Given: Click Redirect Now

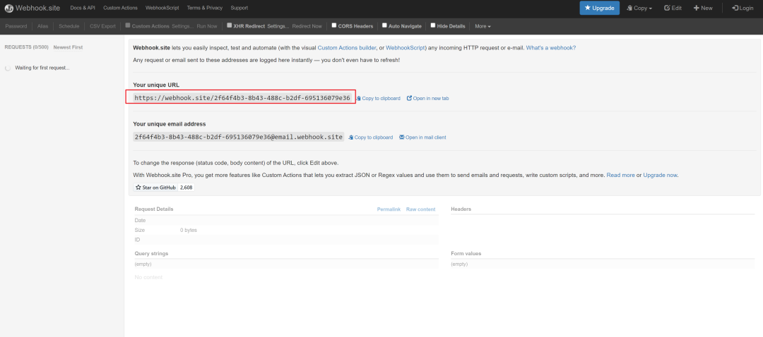Looking at the screenshot, I should tap(307, 26).
